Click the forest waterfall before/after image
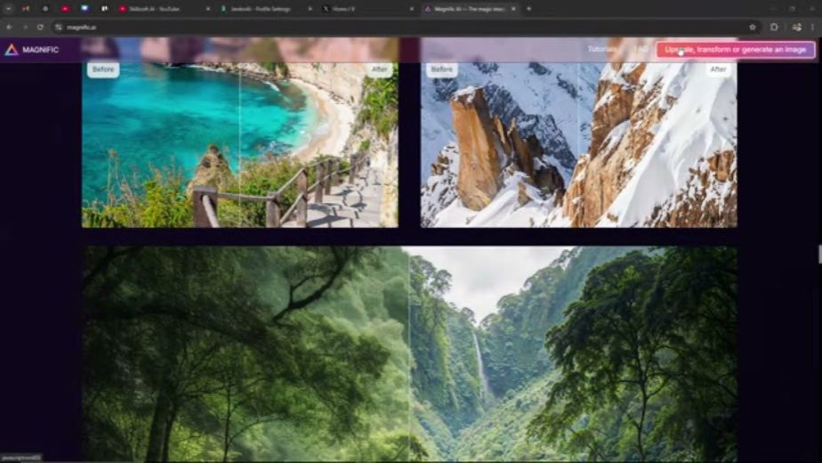This screenshot has width=822, height=463. click(409, 354)
